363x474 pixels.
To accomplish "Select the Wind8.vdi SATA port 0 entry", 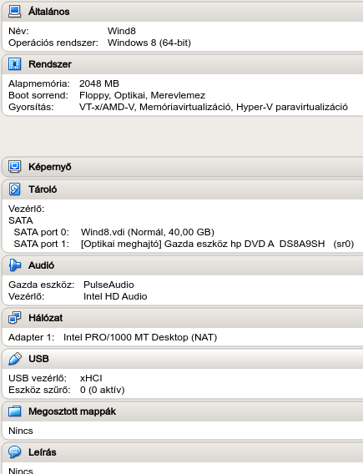I will 114,232.
